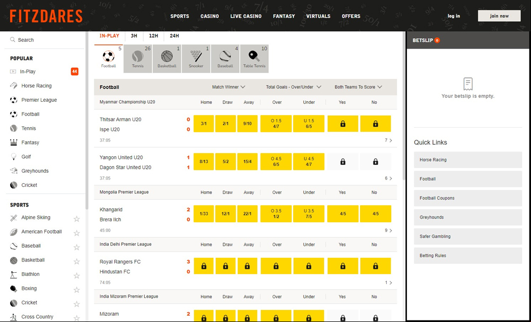Select the Snooker sport icon tab

196,58
